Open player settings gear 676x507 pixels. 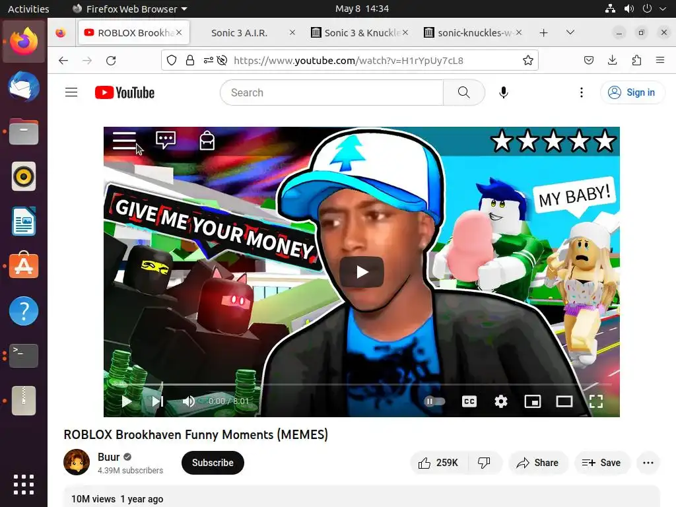pyautogui.click(x=501, y=401)
